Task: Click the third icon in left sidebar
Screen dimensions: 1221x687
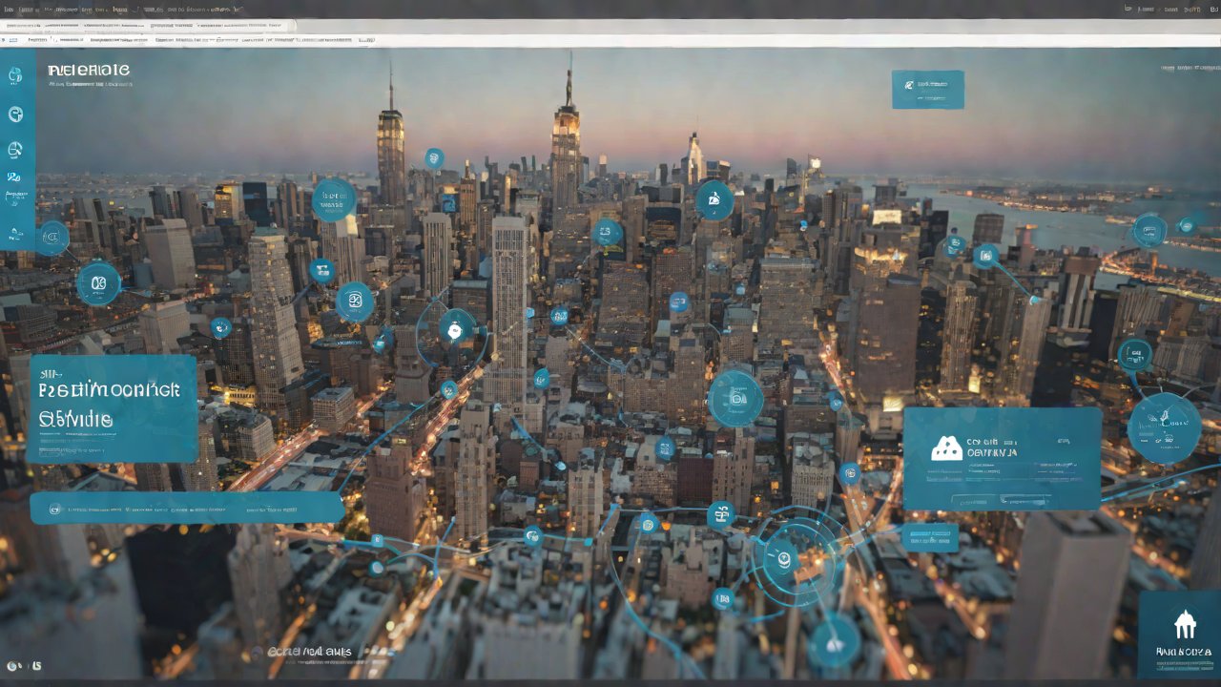Action: click(x=15, y=150)
